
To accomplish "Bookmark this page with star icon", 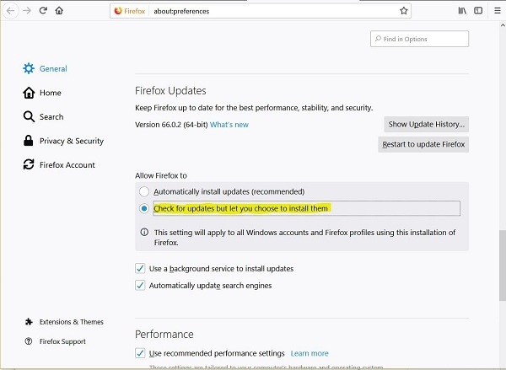I will pos(404,11).
